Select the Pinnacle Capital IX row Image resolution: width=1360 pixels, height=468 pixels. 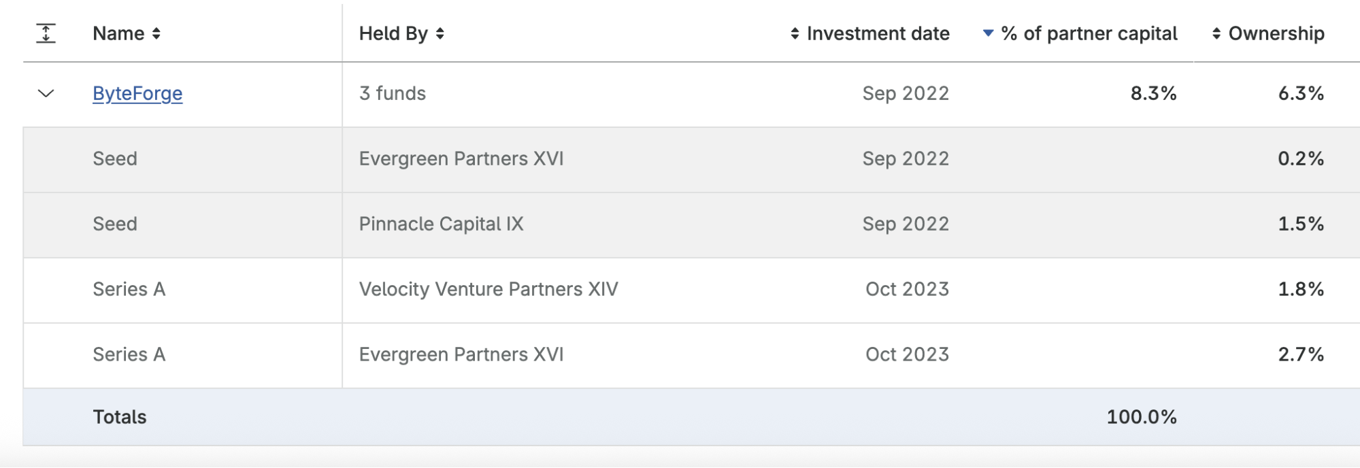pyautogui.click(x=441, y=224)
